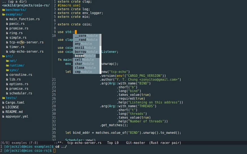The image size is (247, 154).
Task: Click 'Top L9' position indicator
Action: coord(113,143)
